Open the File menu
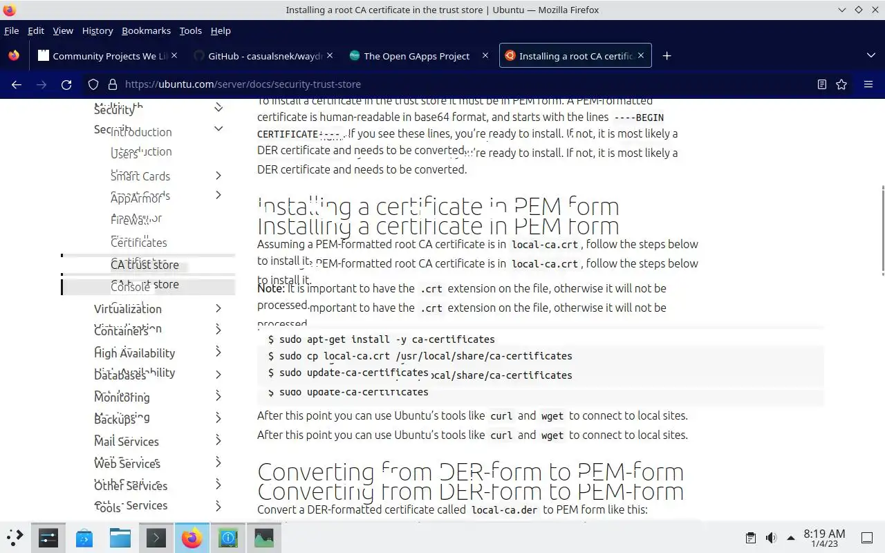The height and width of the screenshot is (553, 885). pos(12,30)
